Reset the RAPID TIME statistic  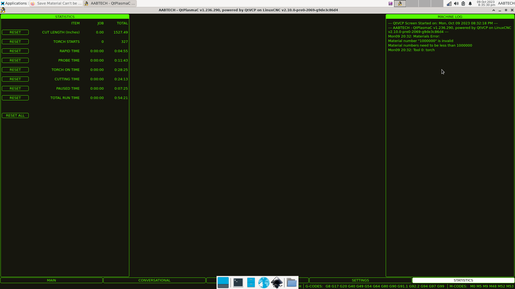click(x=15, y=51)
